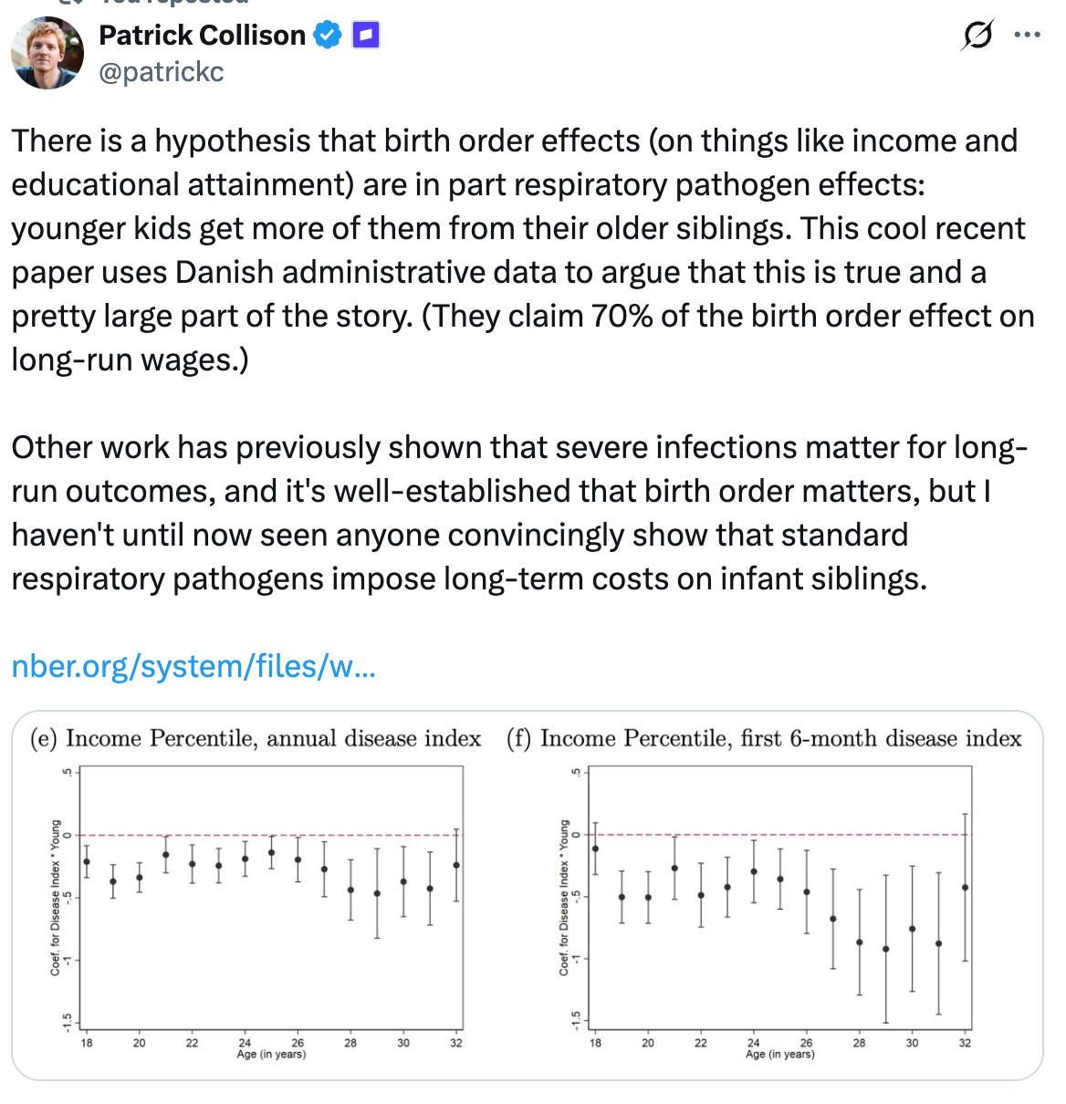Open Patrick Collison's profile avatar
Image resolution: width=1066 pixels, height=1104 pixels.
click(47, 53)
